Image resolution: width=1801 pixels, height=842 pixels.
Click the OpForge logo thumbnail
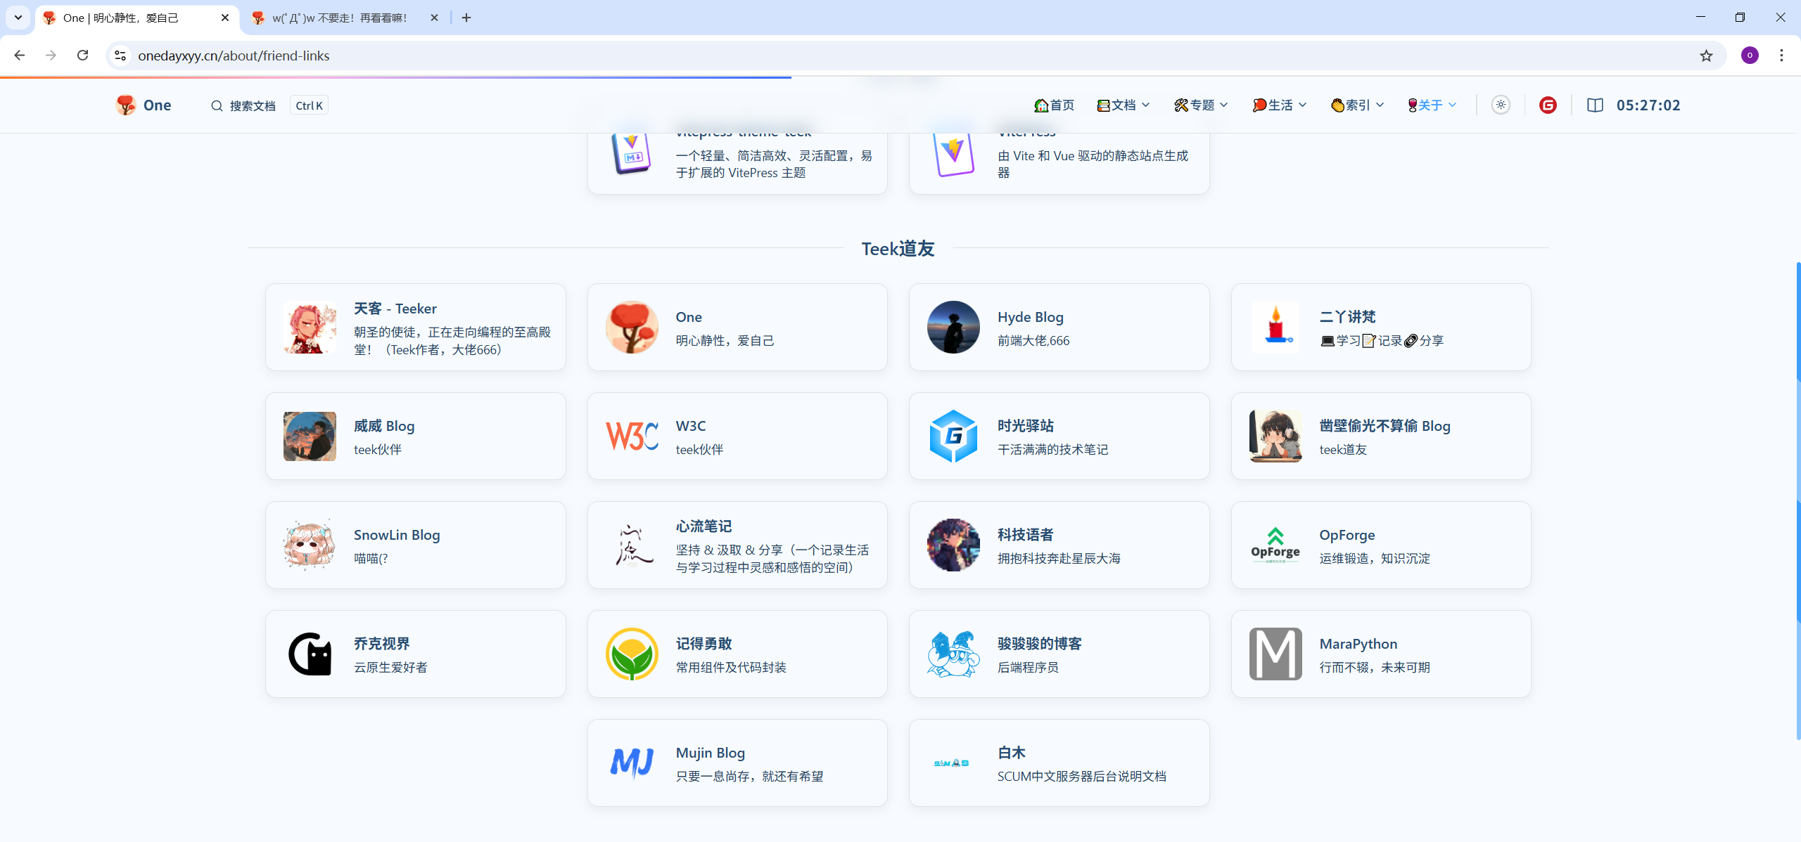[x=1275, y=545]
